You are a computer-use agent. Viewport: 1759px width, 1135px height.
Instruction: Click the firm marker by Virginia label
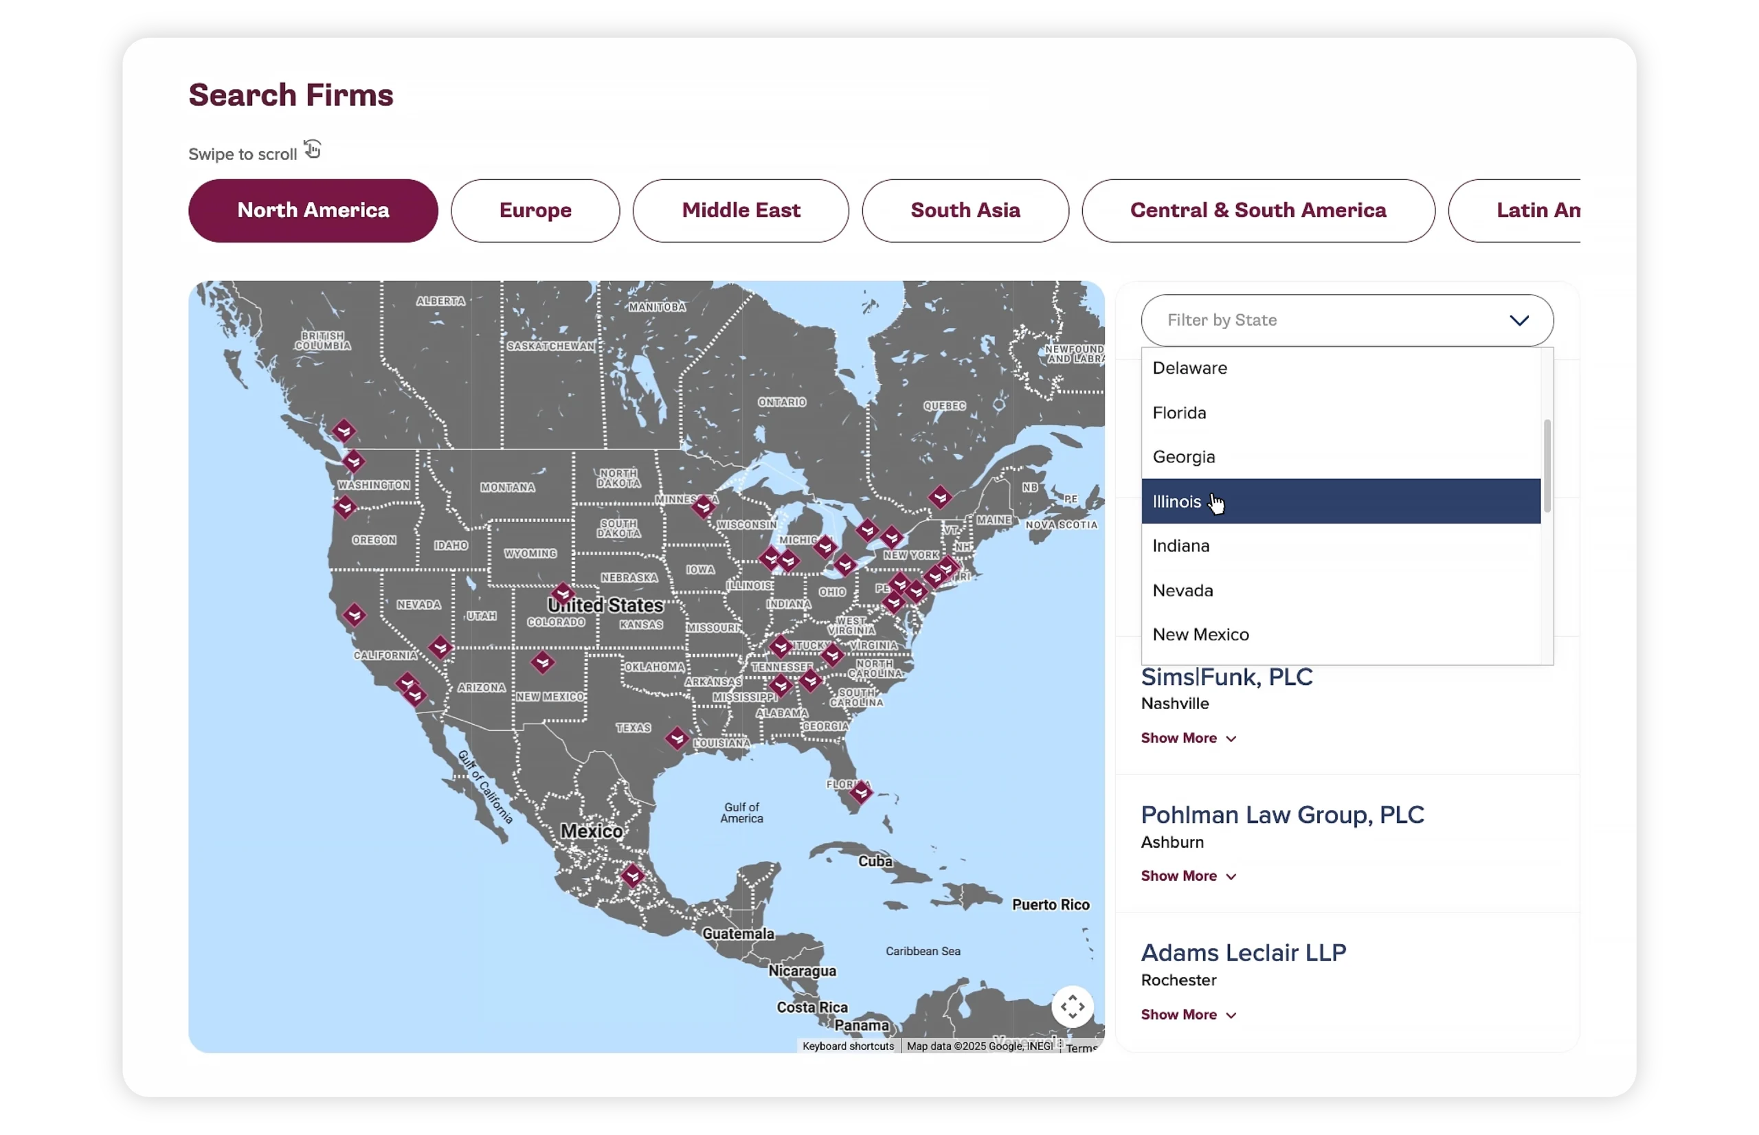tap(832, 655)
